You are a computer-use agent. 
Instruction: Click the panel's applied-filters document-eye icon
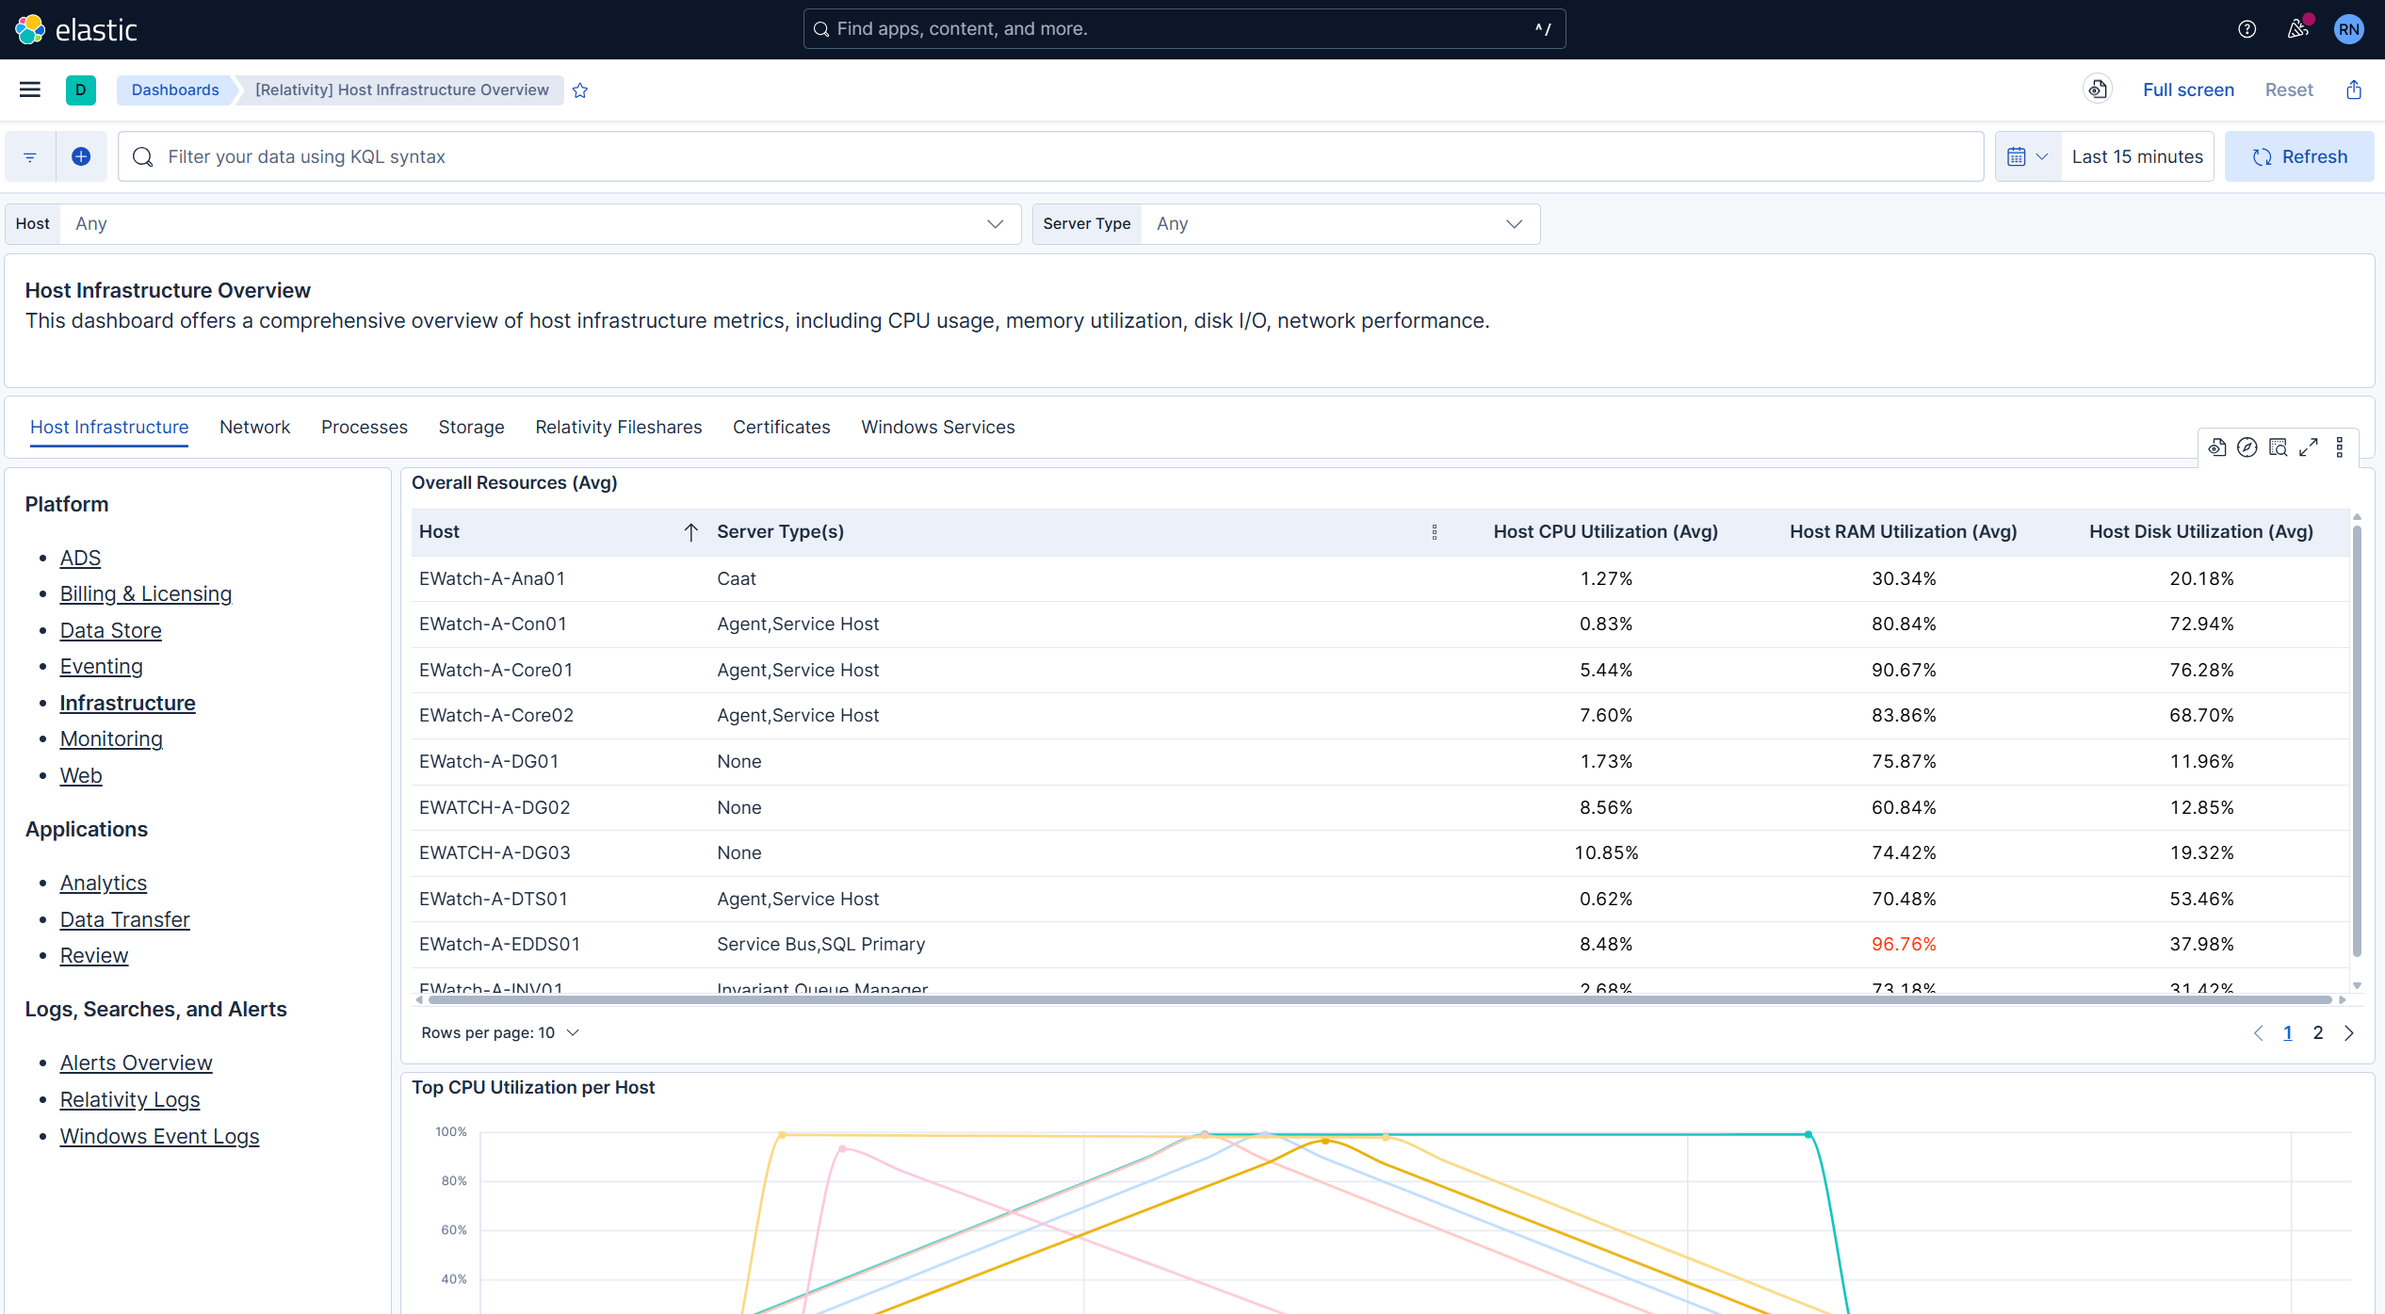[x=2217, y=447]
